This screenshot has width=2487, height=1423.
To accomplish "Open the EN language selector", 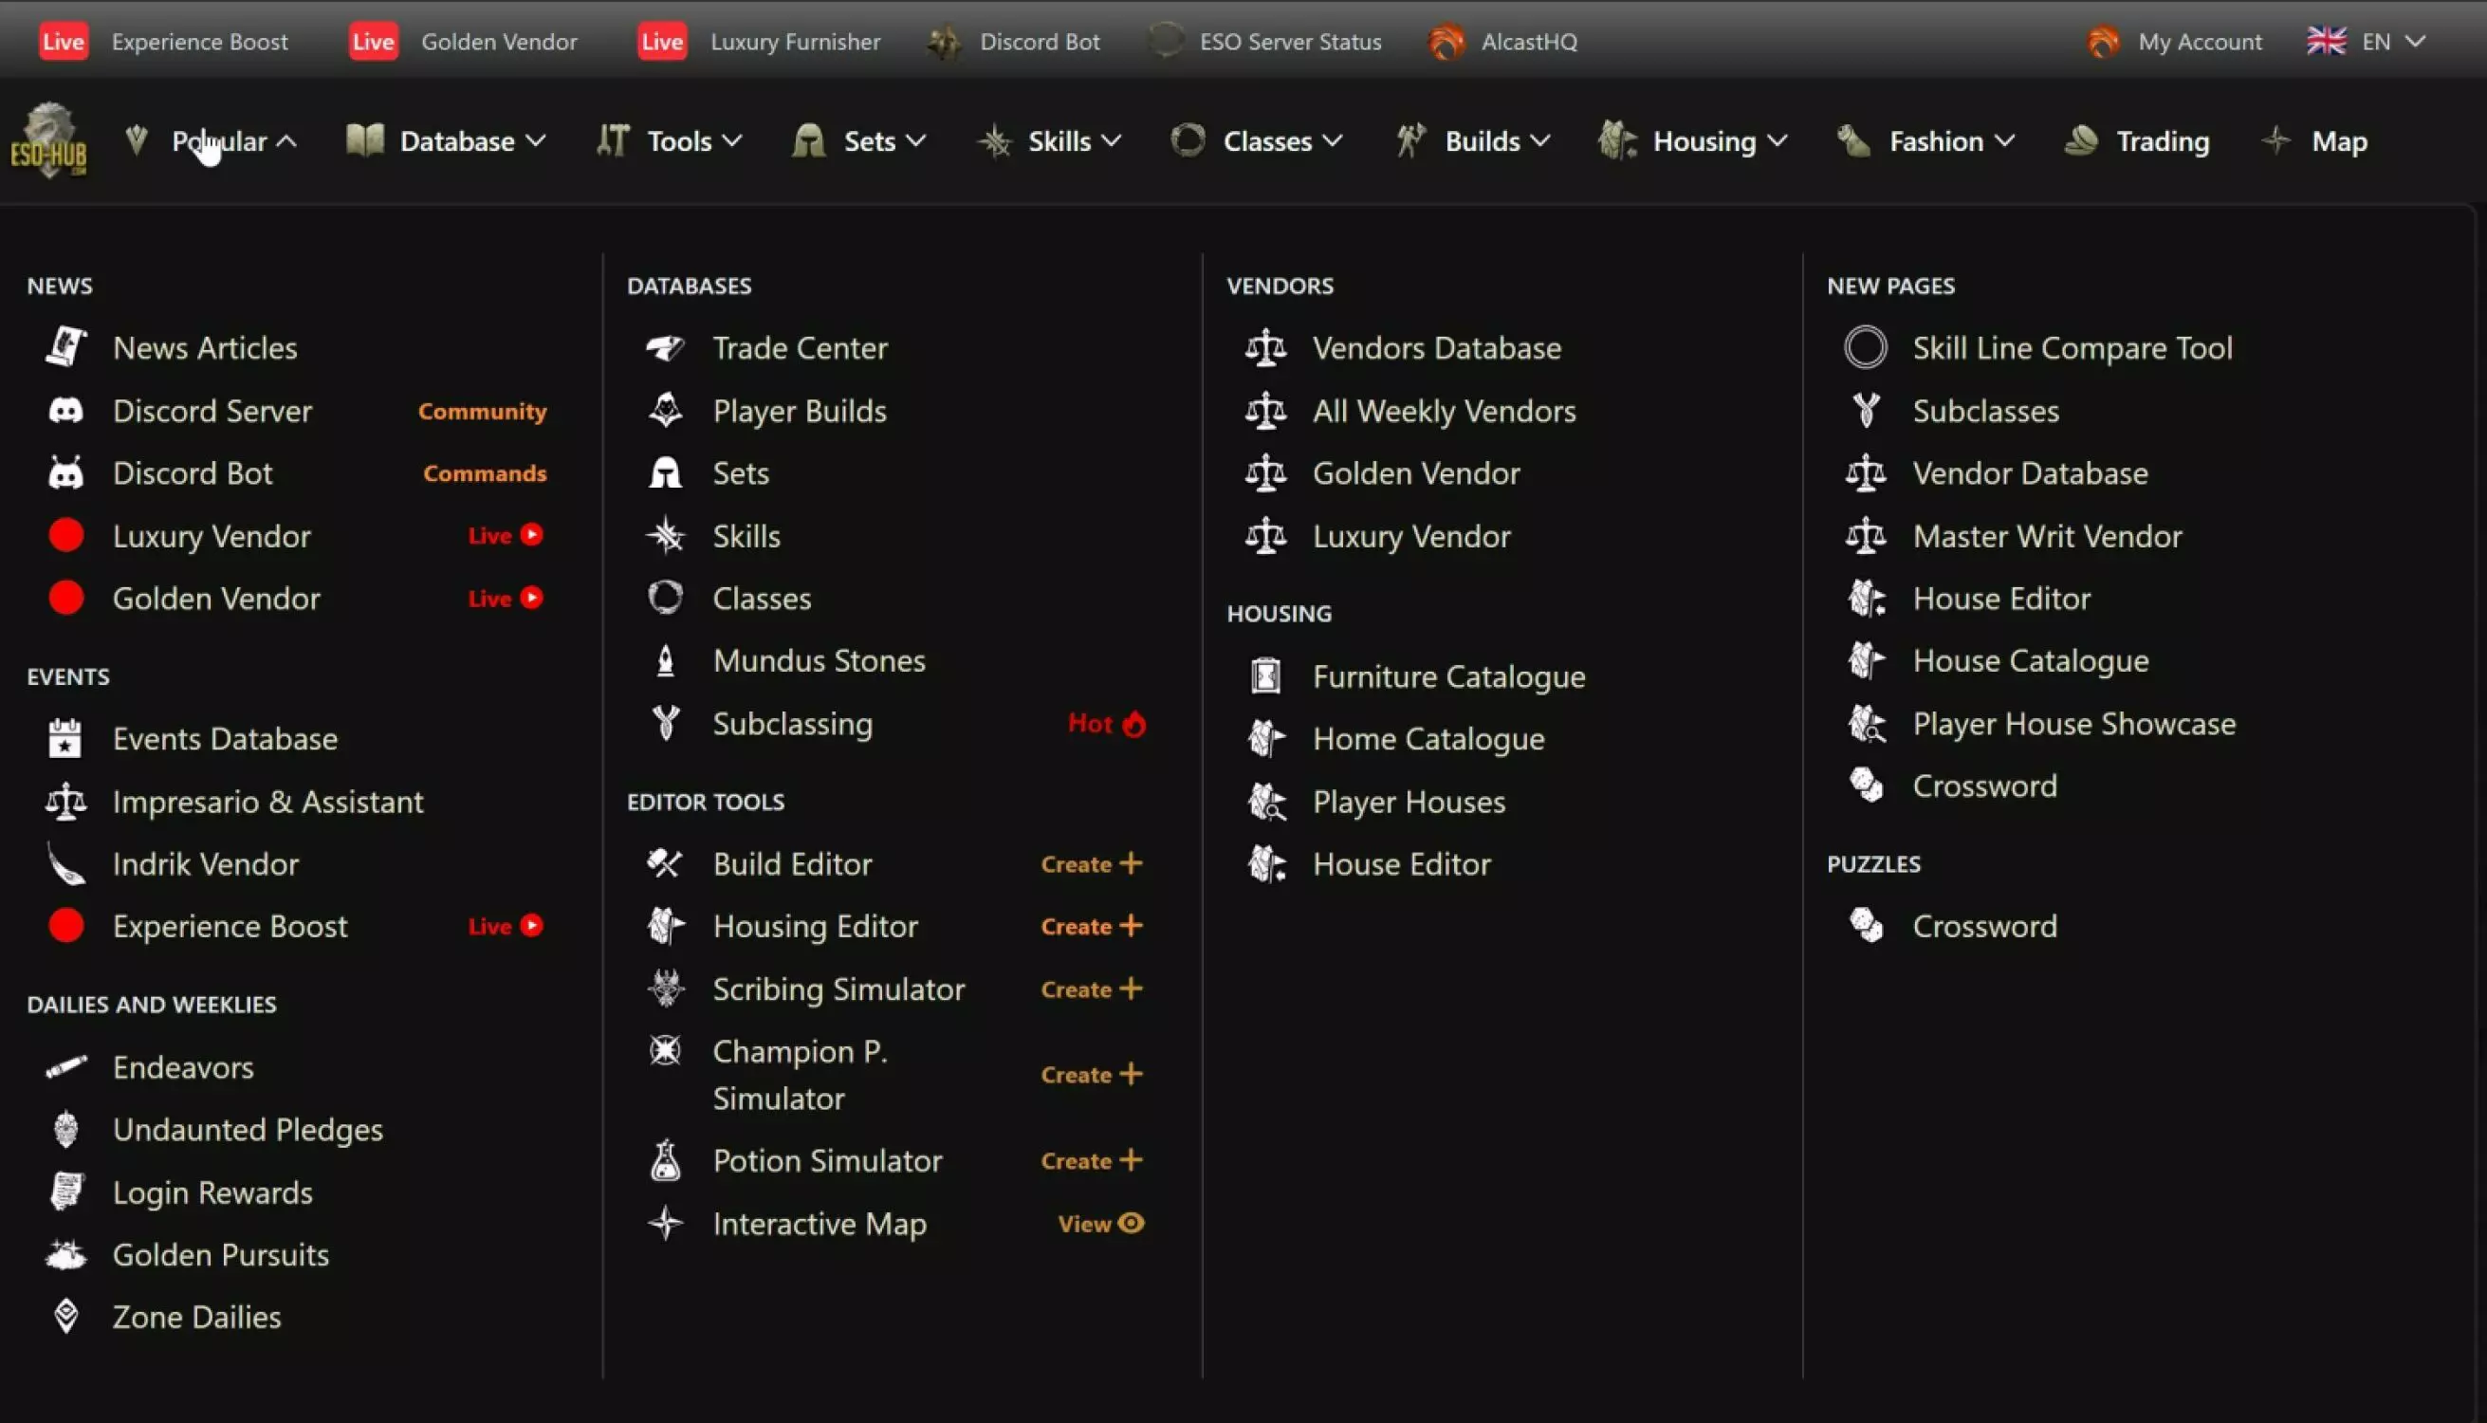I will (2366, 41).
